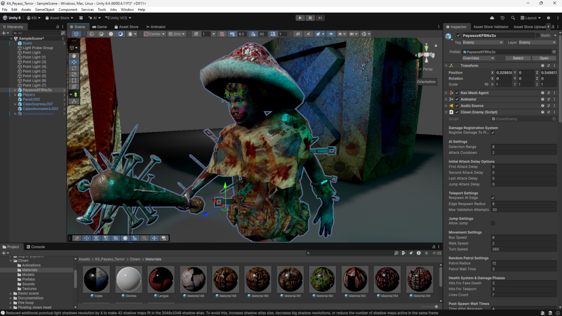Screen dimensions: 562x316
Task: Click the Step frame button
Action: point(320,18)
